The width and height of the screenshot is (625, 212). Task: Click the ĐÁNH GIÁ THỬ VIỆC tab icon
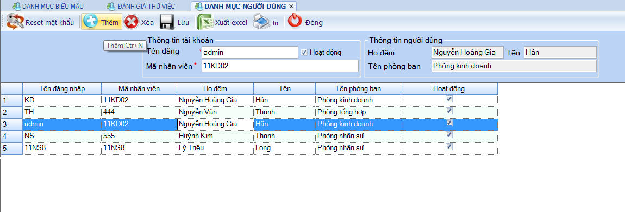111,7
